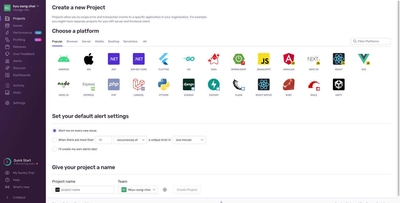Screen dimensions: 400x203
Task: Open the 'one minute' interval dropdown
Action: point(189,140)
